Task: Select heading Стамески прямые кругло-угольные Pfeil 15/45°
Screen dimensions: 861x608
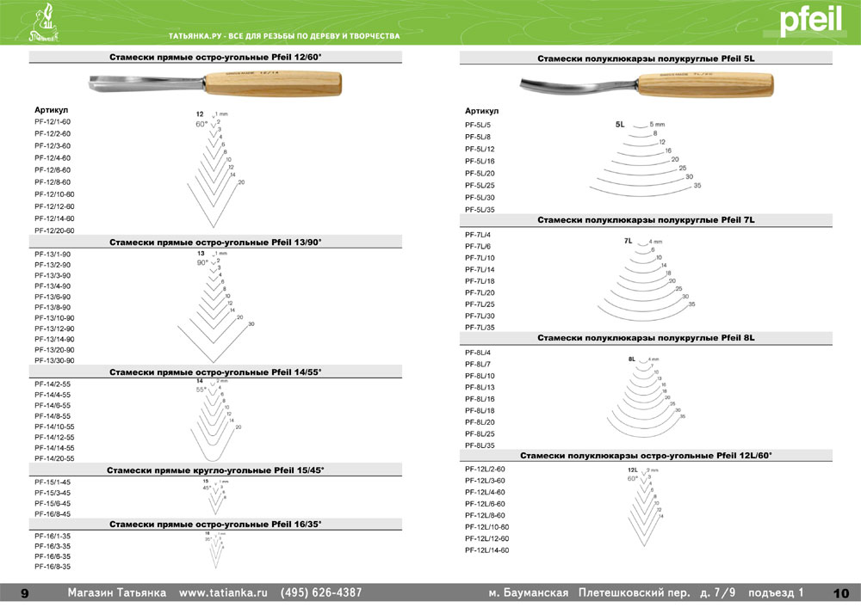Action: click(x=215, y=470)
